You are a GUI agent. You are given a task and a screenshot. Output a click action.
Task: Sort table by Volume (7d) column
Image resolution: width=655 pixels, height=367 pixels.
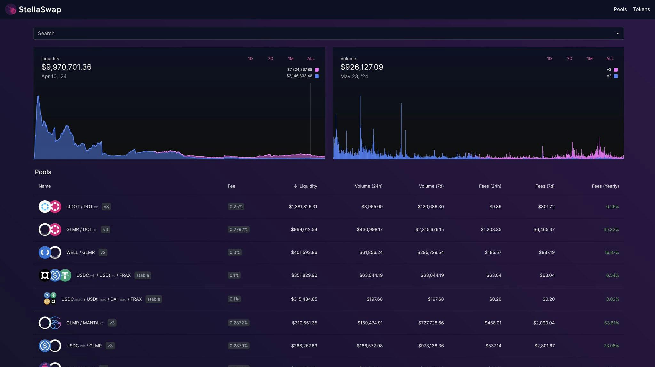[431, 186]
